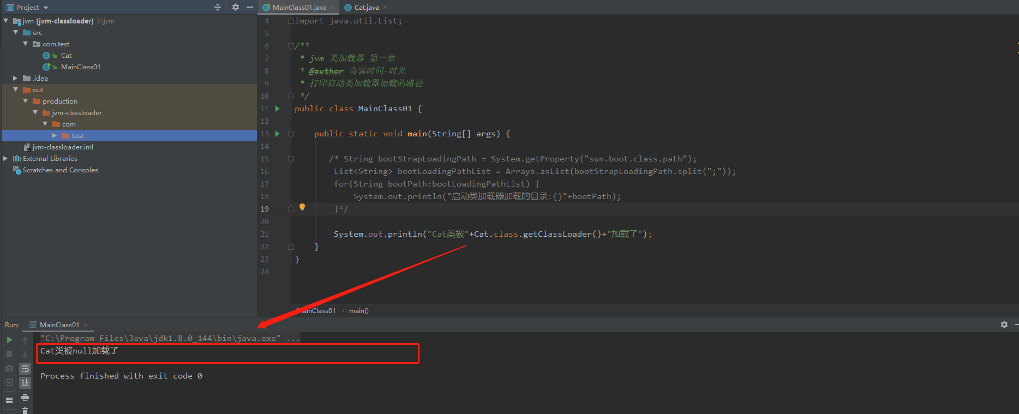Collapse the com folder under jvm-classloader
1019x414 pixels.
tap(45, 124)
